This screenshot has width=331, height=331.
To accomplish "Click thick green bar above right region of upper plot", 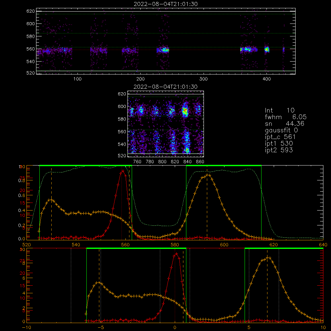I will pyautogui.click(x=224, y=165).
